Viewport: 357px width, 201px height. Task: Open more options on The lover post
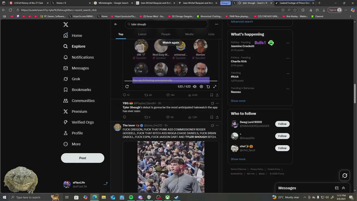[217, 126]
